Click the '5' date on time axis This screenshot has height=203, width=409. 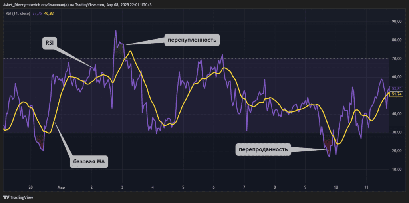183,187
